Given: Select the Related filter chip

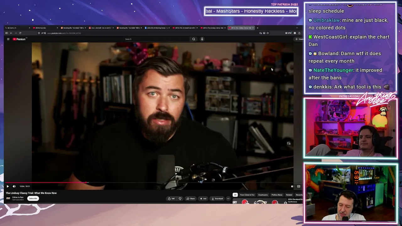Looking at the screenshot, I should pyautogui.click(x=289, y=195).
